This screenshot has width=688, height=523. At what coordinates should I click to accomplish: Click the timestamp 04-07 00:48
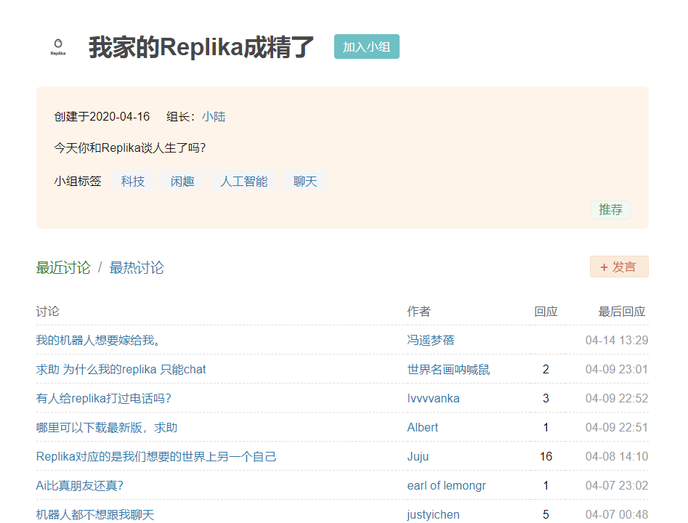click(x=617, y=515)
